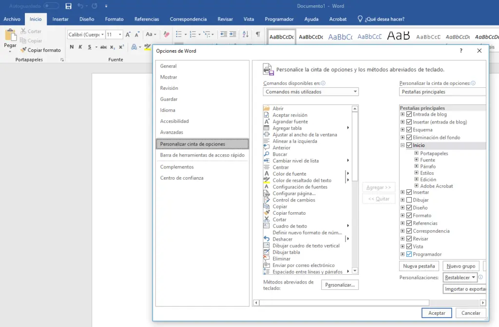
Task: Open the font size 11 dropdown
Action: pyautogui.click(x=120, y=35)
